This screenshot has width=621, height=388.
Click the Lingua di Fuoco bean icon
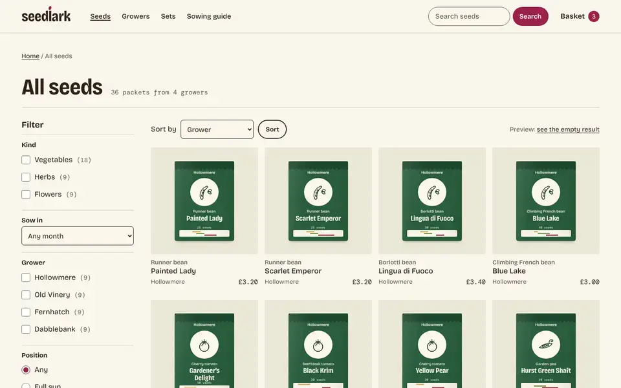click(432, 192)
